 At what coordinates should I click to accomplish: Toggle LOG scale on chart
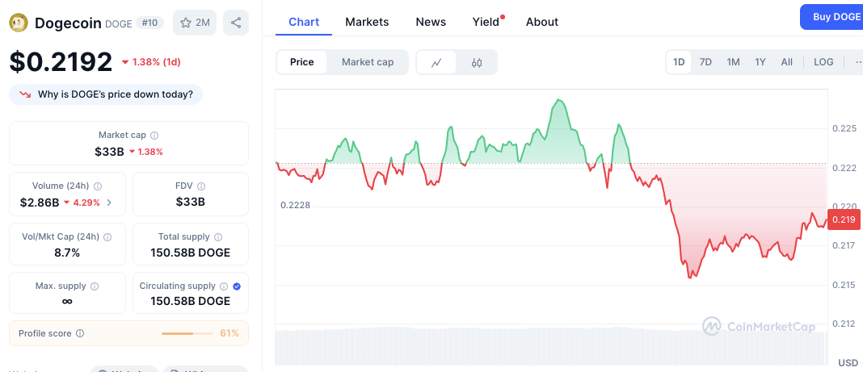pos(823,62)
